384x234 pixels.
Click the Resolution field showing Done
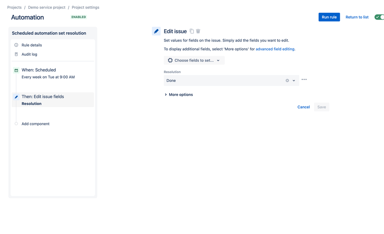231,80
